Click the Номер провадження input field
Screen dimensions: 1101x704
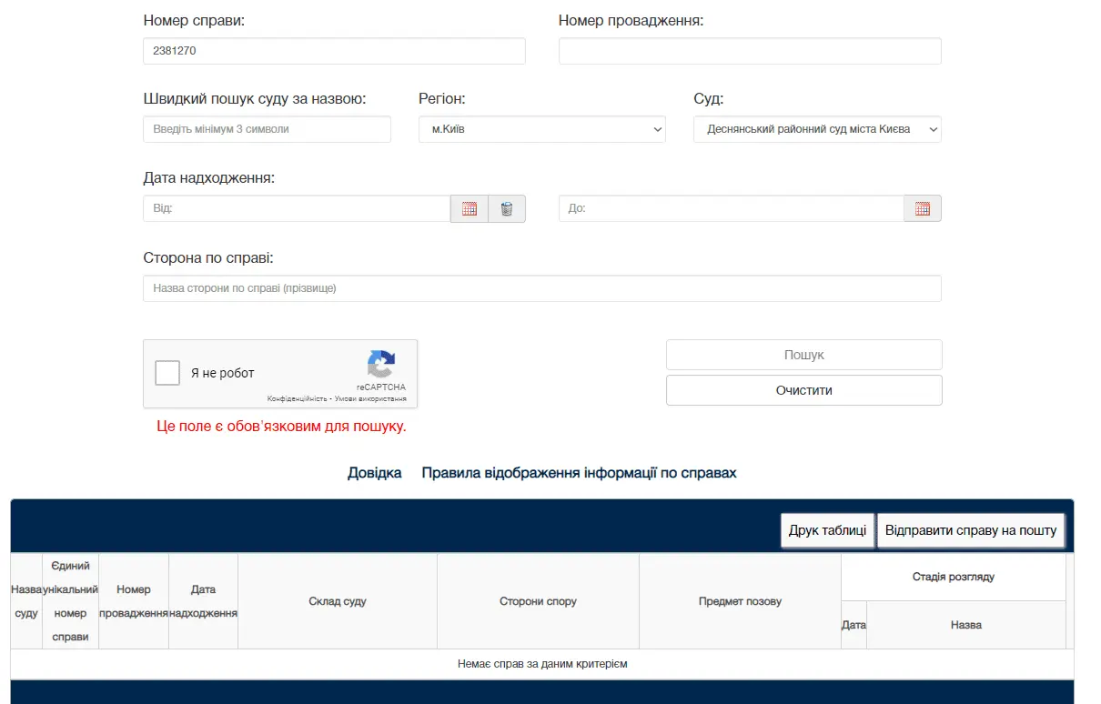pos(749,51)
